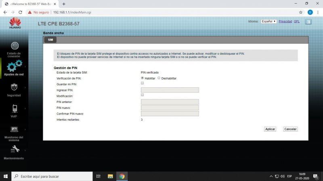Open the Mantenimiento tools icon
Viewport: 323px width, 181px height.
point(15,150)
